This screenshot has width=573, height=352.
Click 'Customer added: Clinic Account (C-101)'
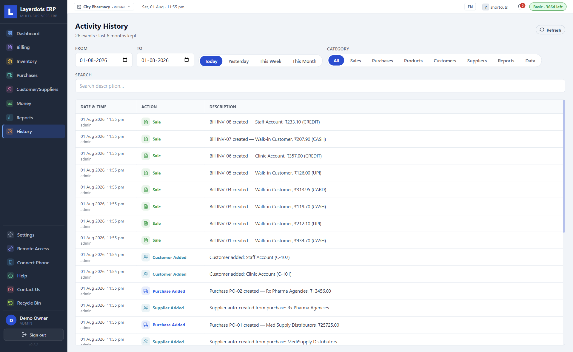point(250,274)
